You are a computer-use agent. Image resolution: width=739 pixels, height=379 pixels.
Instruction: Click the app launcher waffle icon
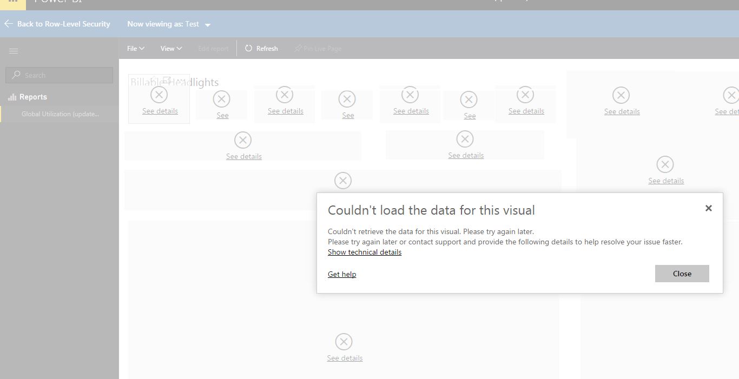tap(12, 2)
